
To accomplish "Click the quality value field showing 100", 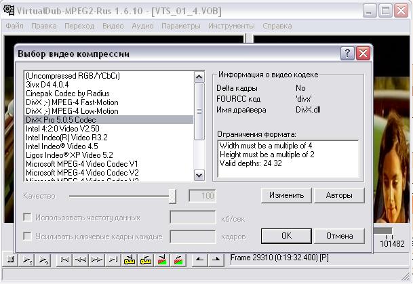I will 202,196.
